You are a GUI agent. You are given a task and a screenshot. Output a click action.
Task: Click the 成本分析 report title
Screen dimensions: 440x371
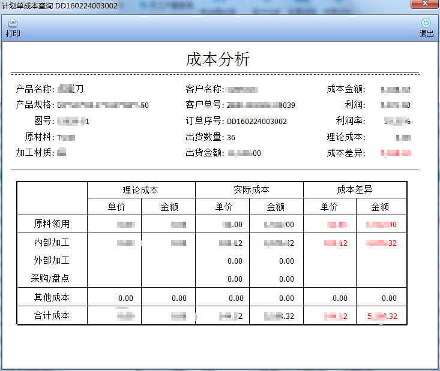click(217, 59)
